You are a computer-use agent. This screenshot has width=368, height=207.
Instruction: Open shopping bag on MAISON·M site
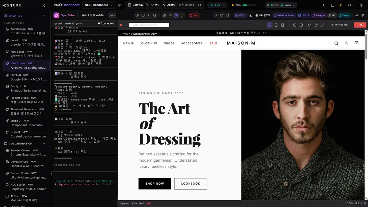[x=356, y=43]
